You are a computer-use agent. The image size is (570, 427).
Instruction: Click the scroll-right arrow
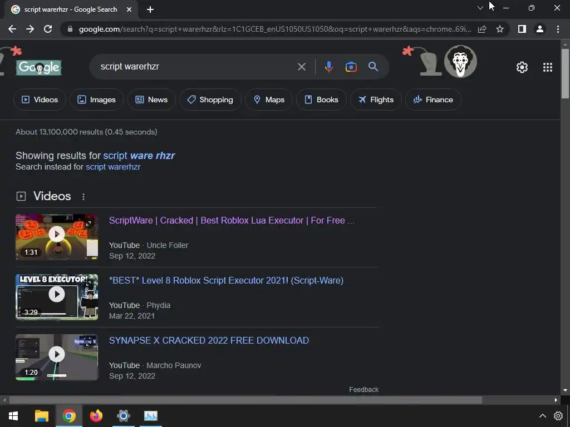(x=556, y=400)
